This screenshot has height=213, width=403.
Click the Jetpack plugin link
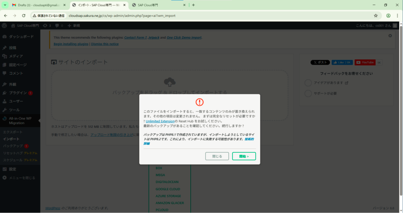pyautogui.click(x=154, y=37)
